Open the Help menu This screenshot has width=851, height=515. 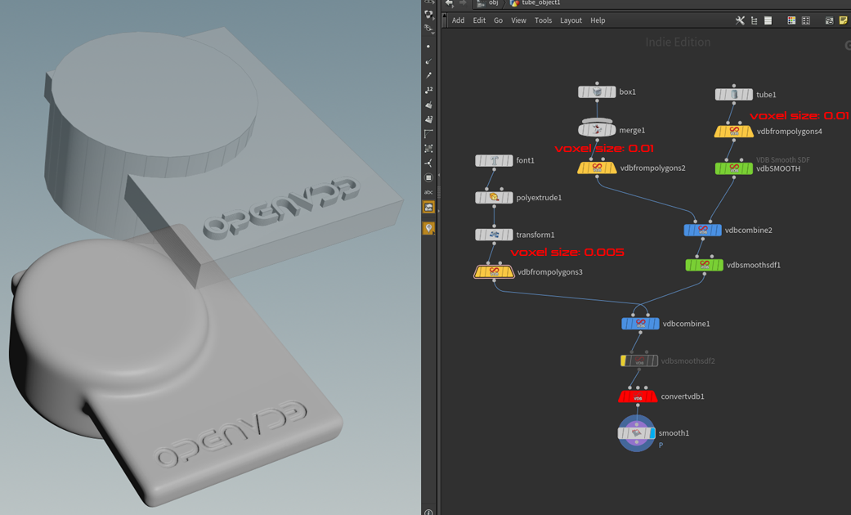click(598, 20)
